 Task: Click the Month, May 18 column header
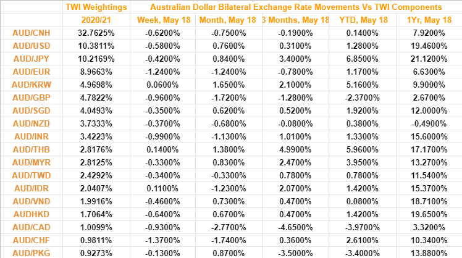coord(228,20)
